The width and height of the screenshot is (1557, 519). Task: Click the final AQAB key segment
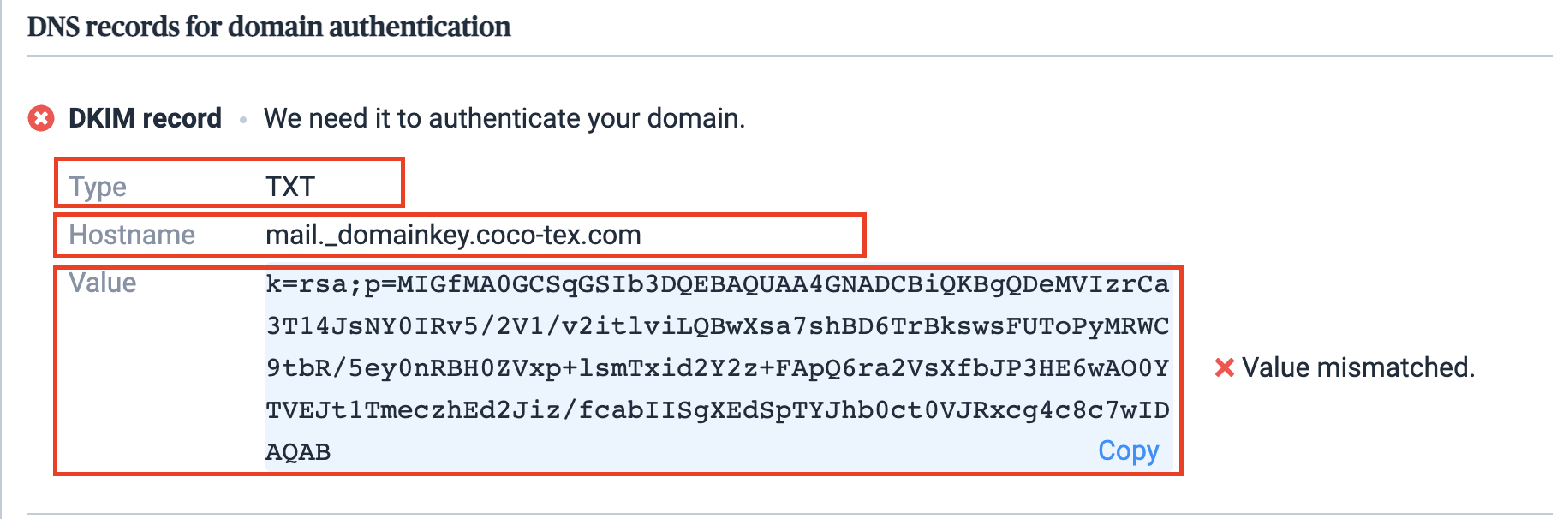[x=298, y=452]
